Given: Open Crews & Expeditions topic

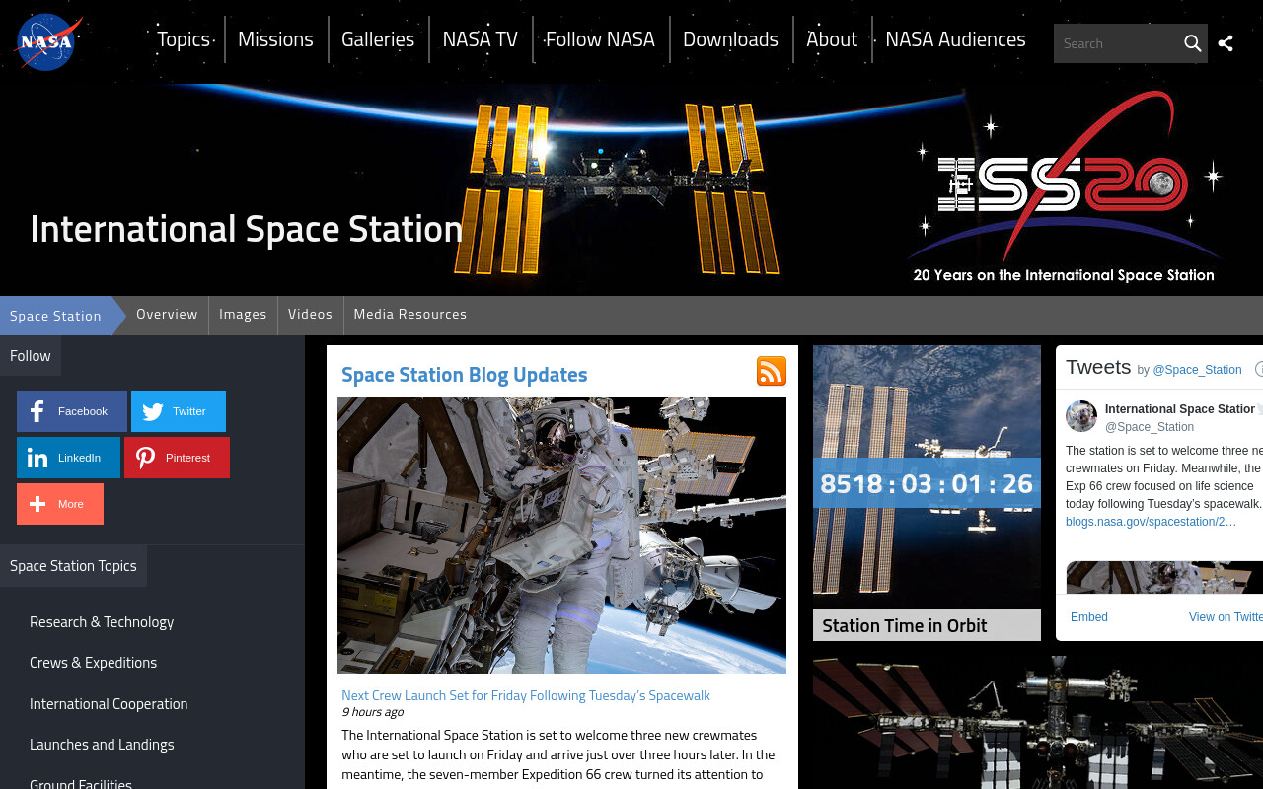Looking at the screenshot, I should coord(93,663).
